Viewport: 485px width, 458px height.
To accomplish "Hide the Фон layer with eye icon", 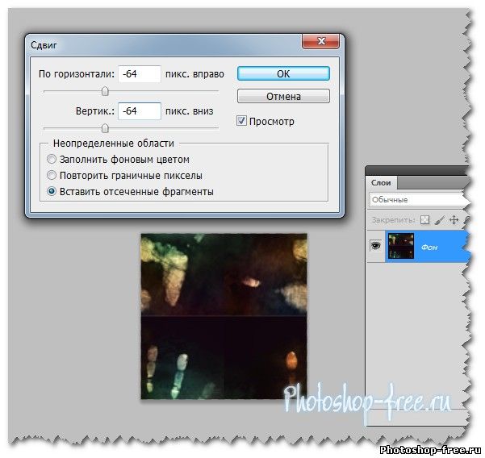I will [375, 247].
